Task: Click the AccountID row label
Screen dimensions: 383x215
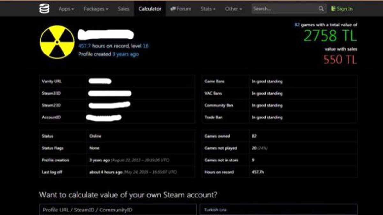Action: 51,117
